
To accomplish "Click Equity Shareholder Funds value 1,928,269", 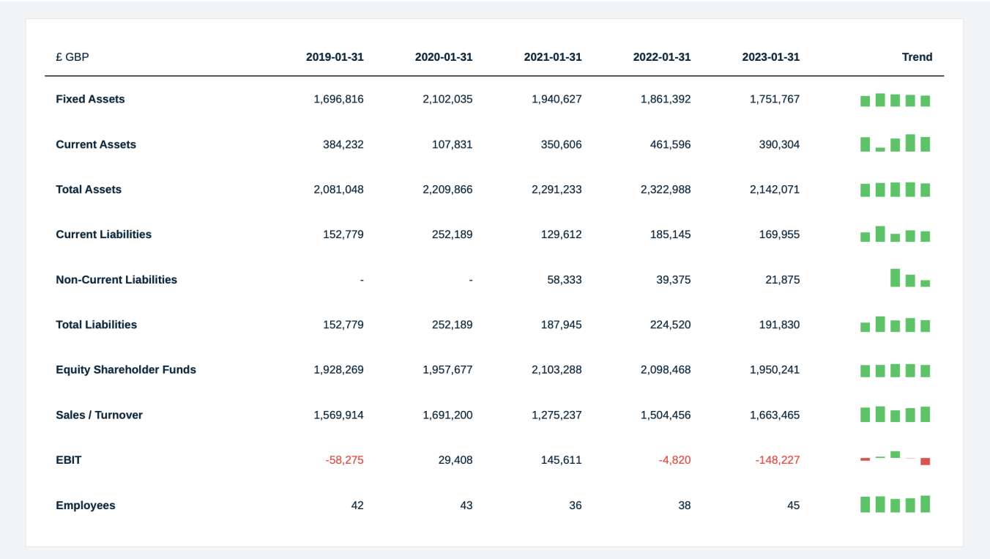I will (338, 370).
